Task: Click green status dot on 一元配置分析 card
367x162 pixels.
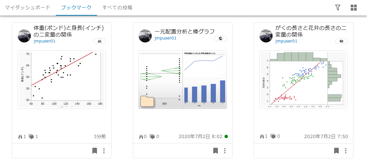Action: click(226, 136)
